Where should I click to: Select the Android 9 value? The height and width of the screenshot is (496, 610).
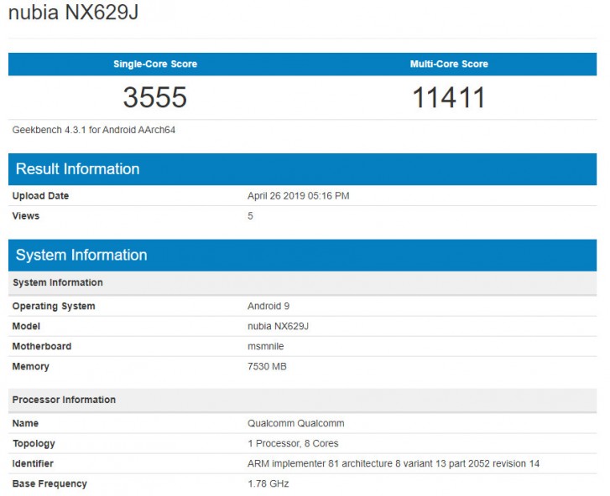[269, 307]
